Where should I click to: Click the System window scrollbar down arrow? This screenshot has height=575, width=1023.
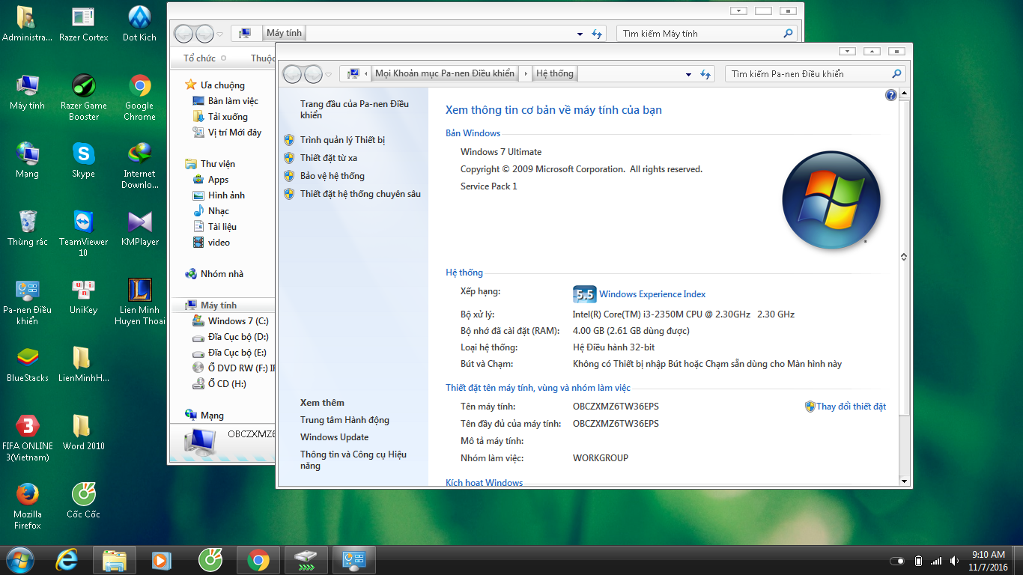[904, 481]
